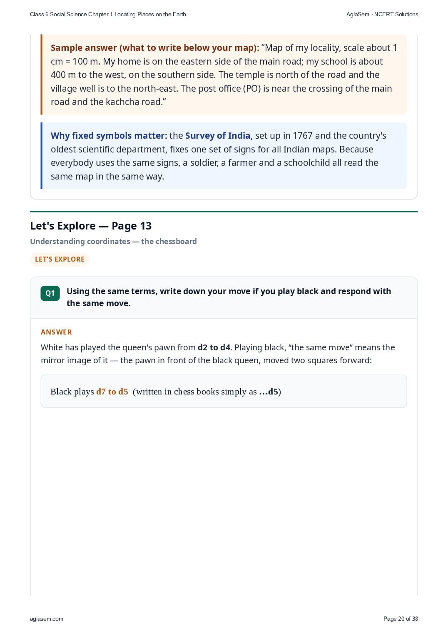
Task: Click the blue Survey of India info box
Action: point(224,156)
